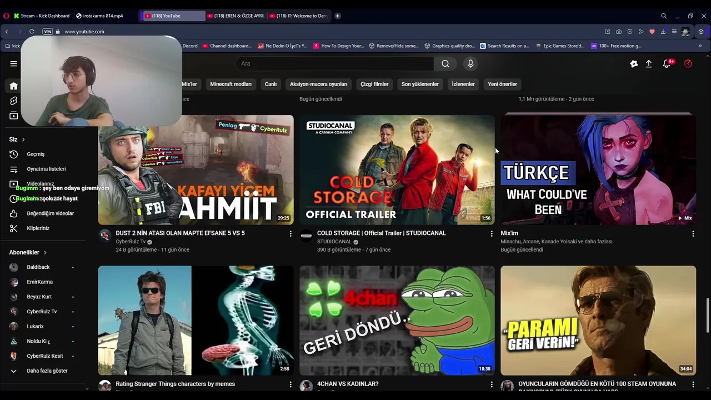Click the browser back arrow

pos(7,32)
